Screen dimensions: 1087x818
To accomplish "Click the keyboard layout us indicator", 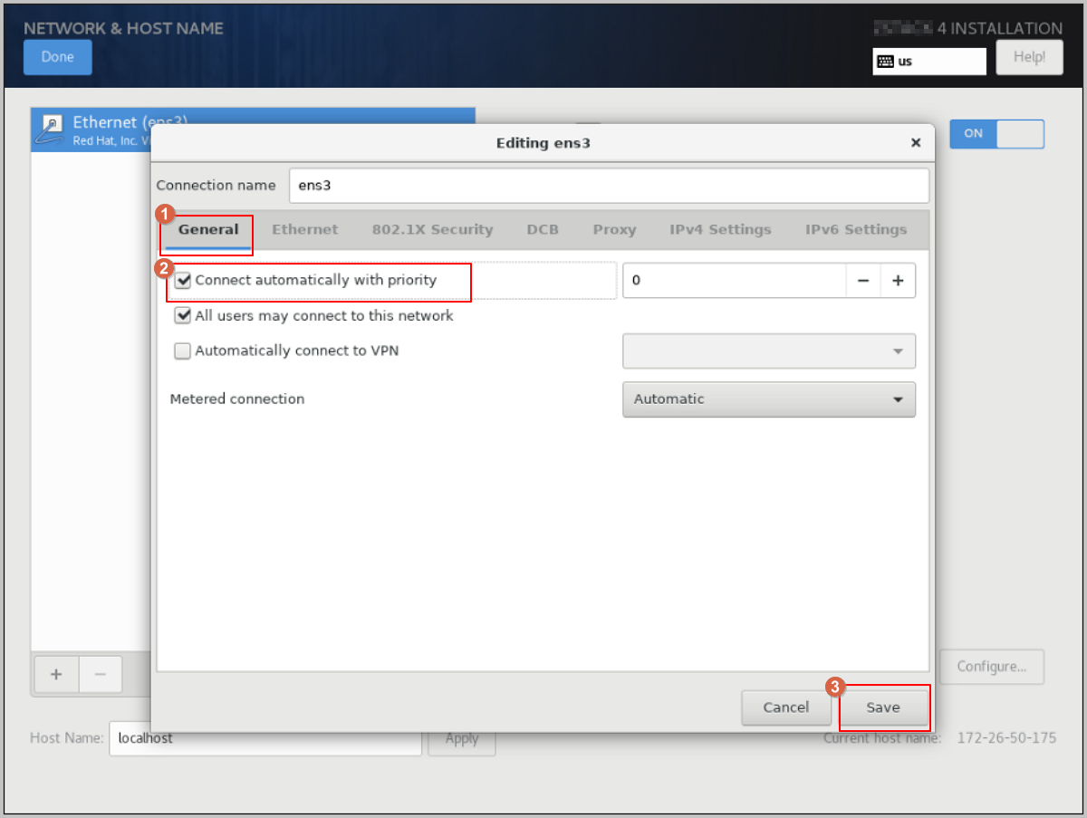I will tap(928, 62).
